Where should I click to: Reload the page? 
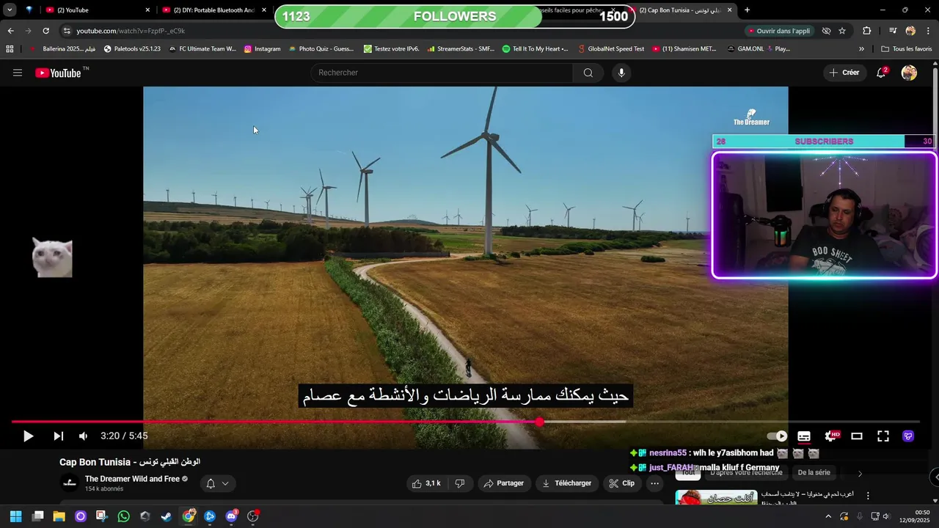click(45, 31)
